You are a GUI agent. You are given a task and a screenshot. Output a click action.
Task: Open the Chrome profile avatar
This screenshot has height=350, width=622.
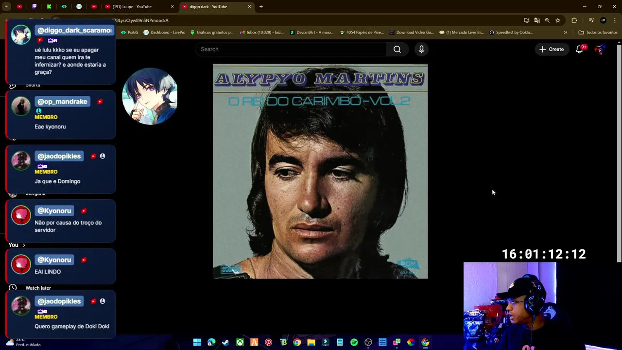[x=603, y=20]
